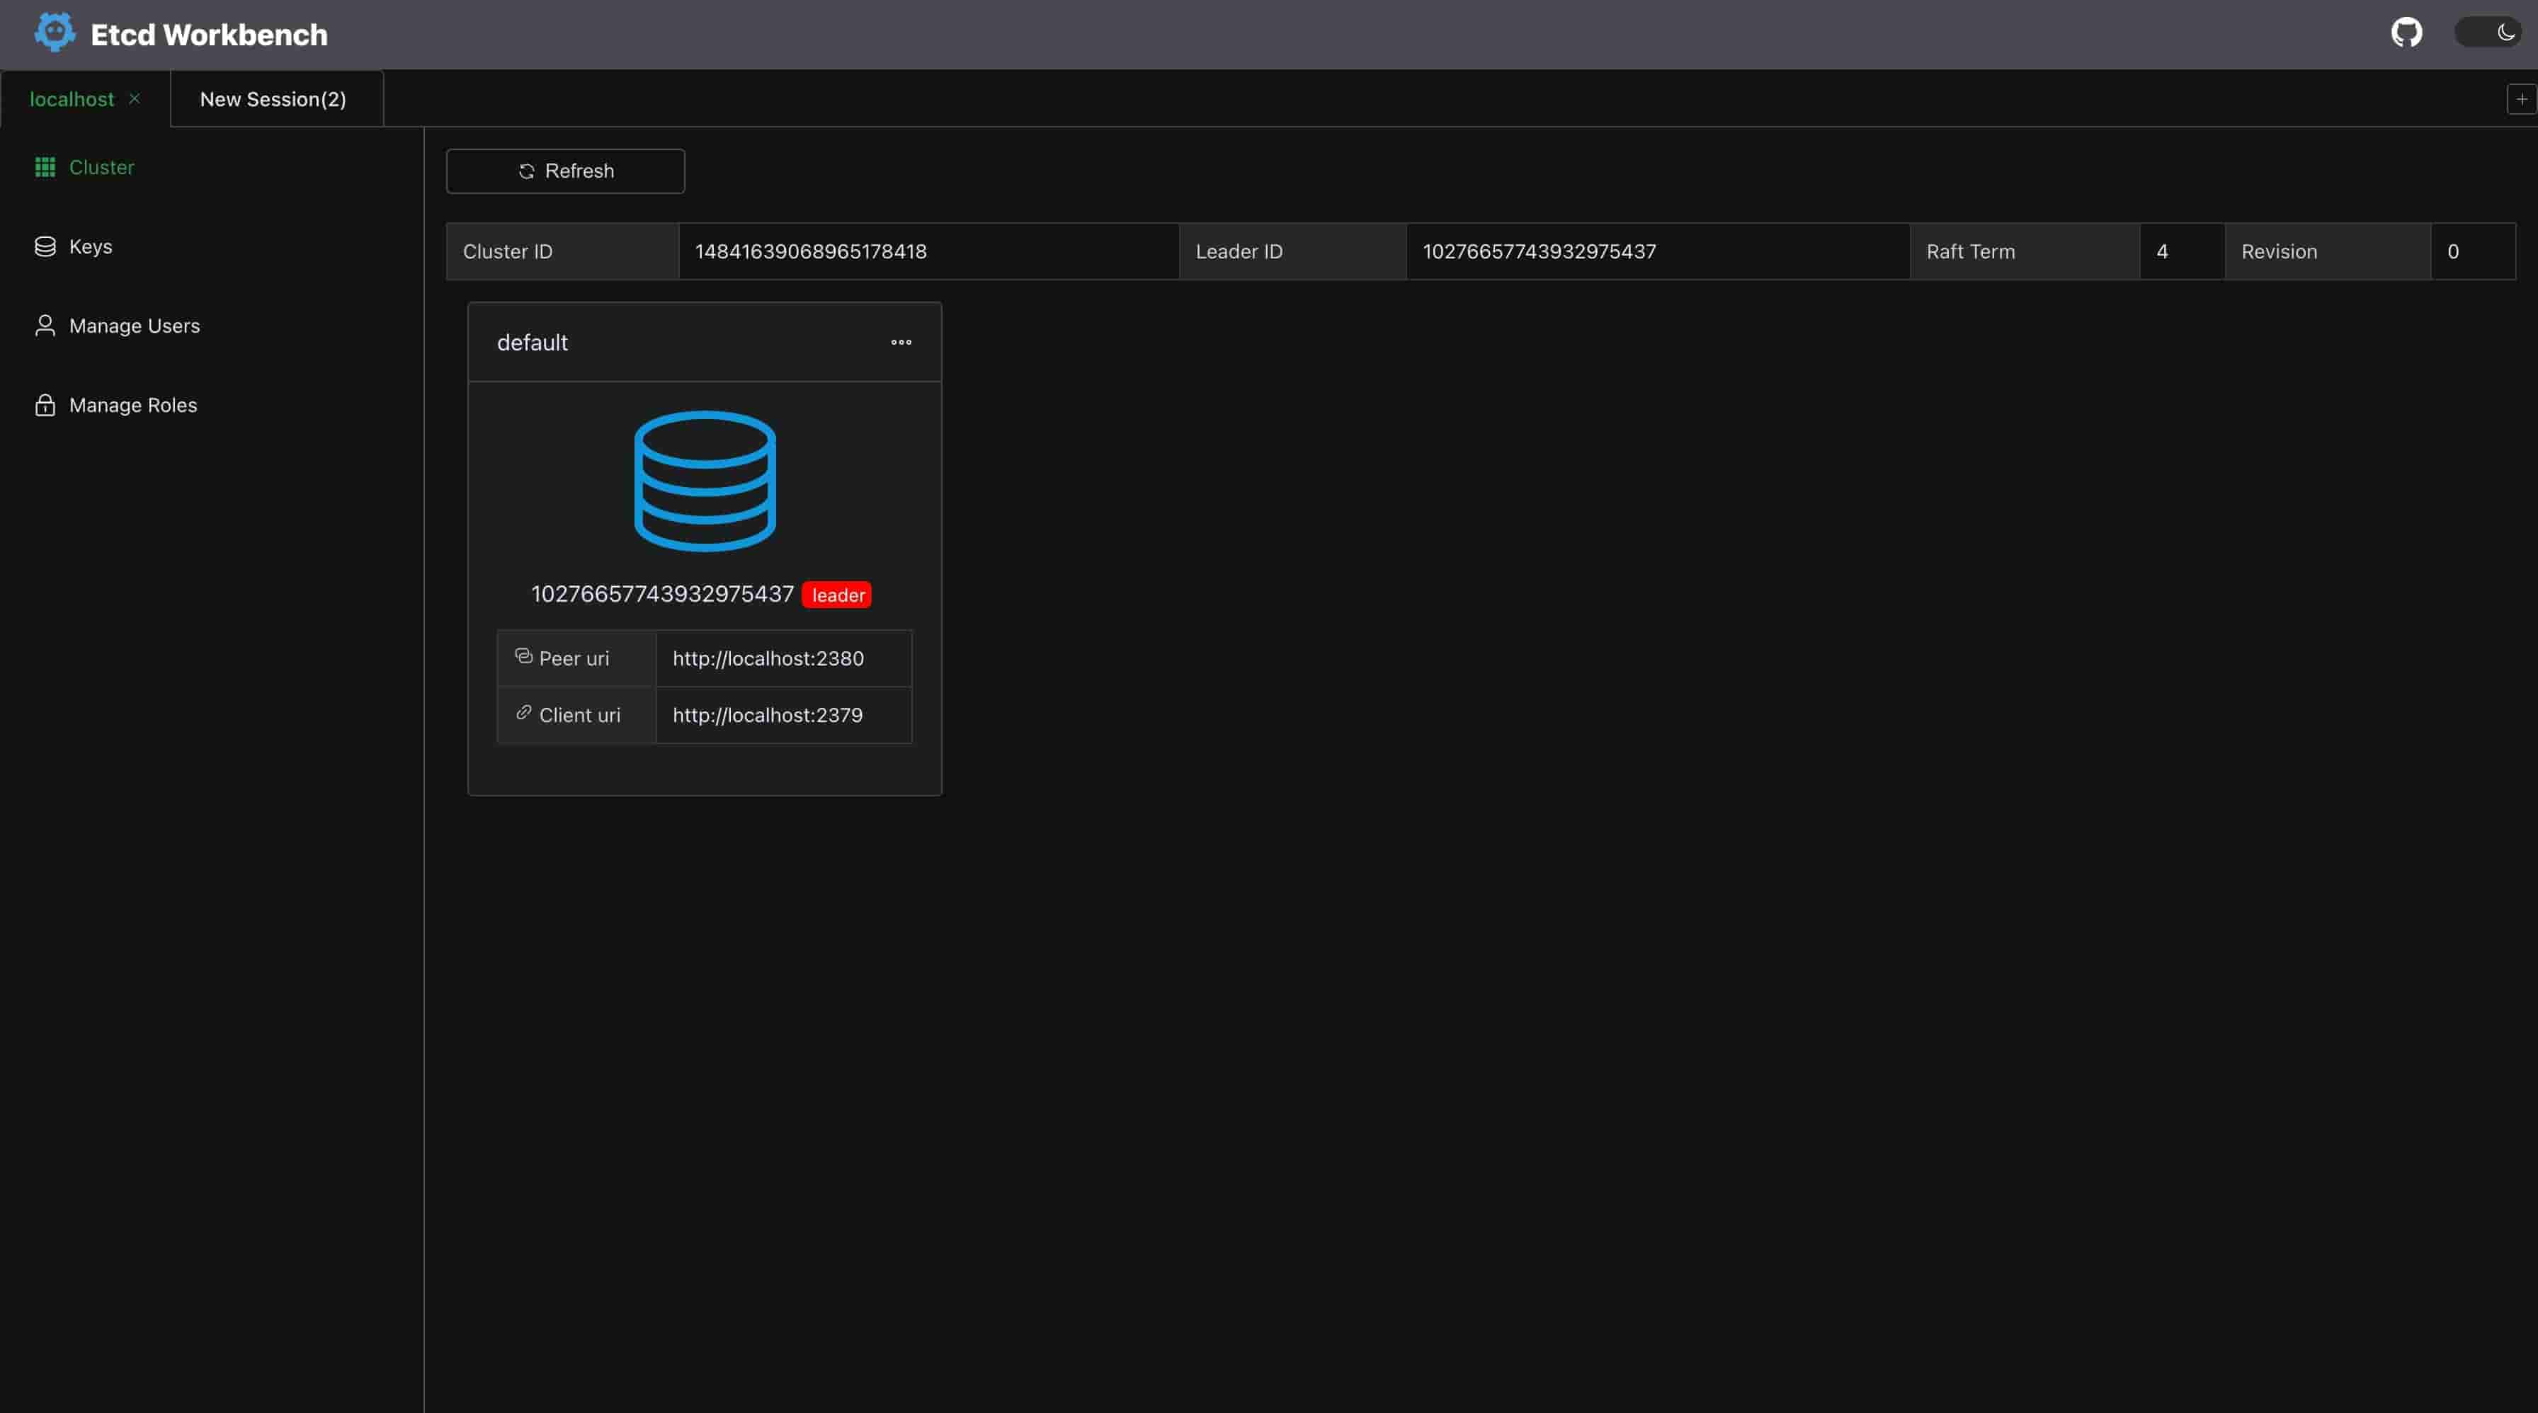Click the red leader badge

point(836,595)
